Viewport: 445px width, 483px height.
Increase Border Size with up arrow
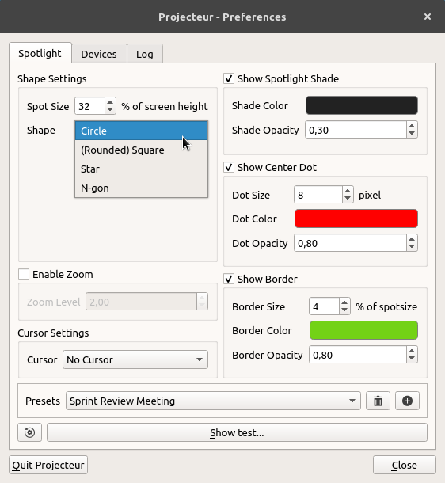pos(344,302)
